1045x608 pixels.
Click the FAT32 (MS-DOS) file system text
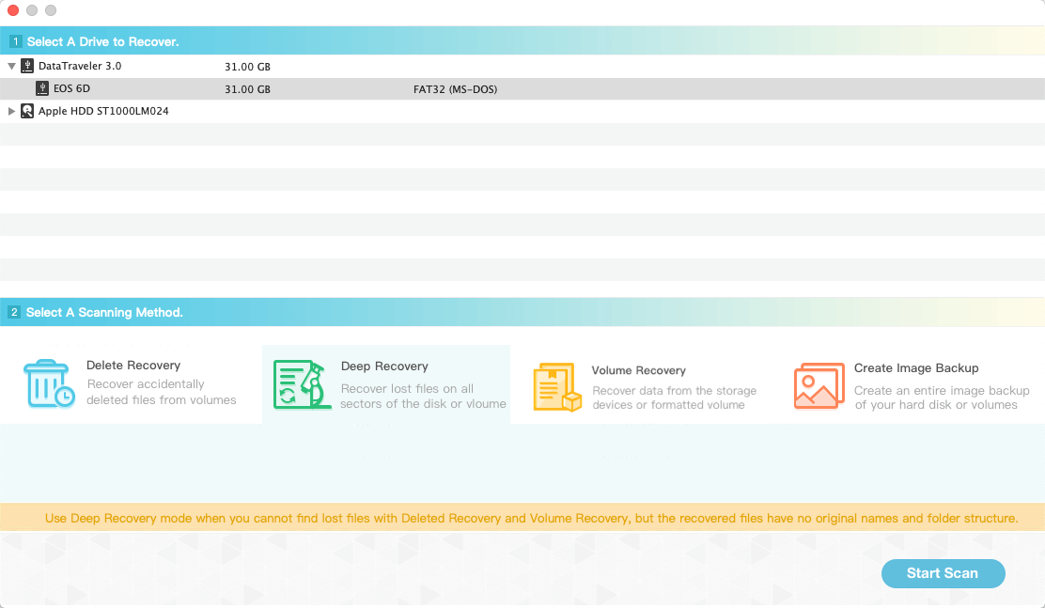pyautogui.click(x=455, y=89)
